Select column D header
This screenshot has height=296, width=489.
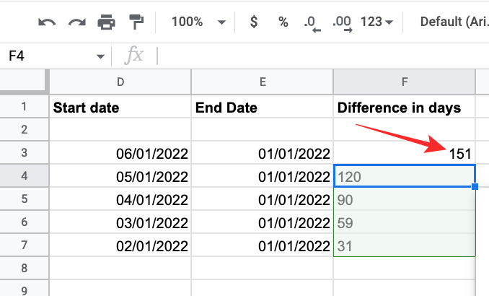(x=120, y=83)
